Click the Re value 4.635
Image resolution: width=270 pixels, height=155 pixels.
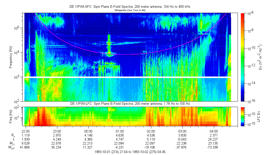coord(120,135)
